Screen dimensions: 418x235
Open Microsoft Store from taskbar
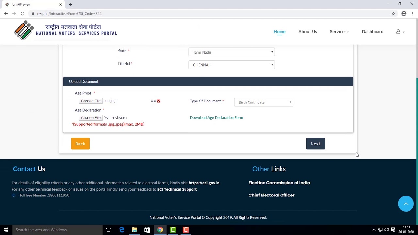click(x=147, y=230)
